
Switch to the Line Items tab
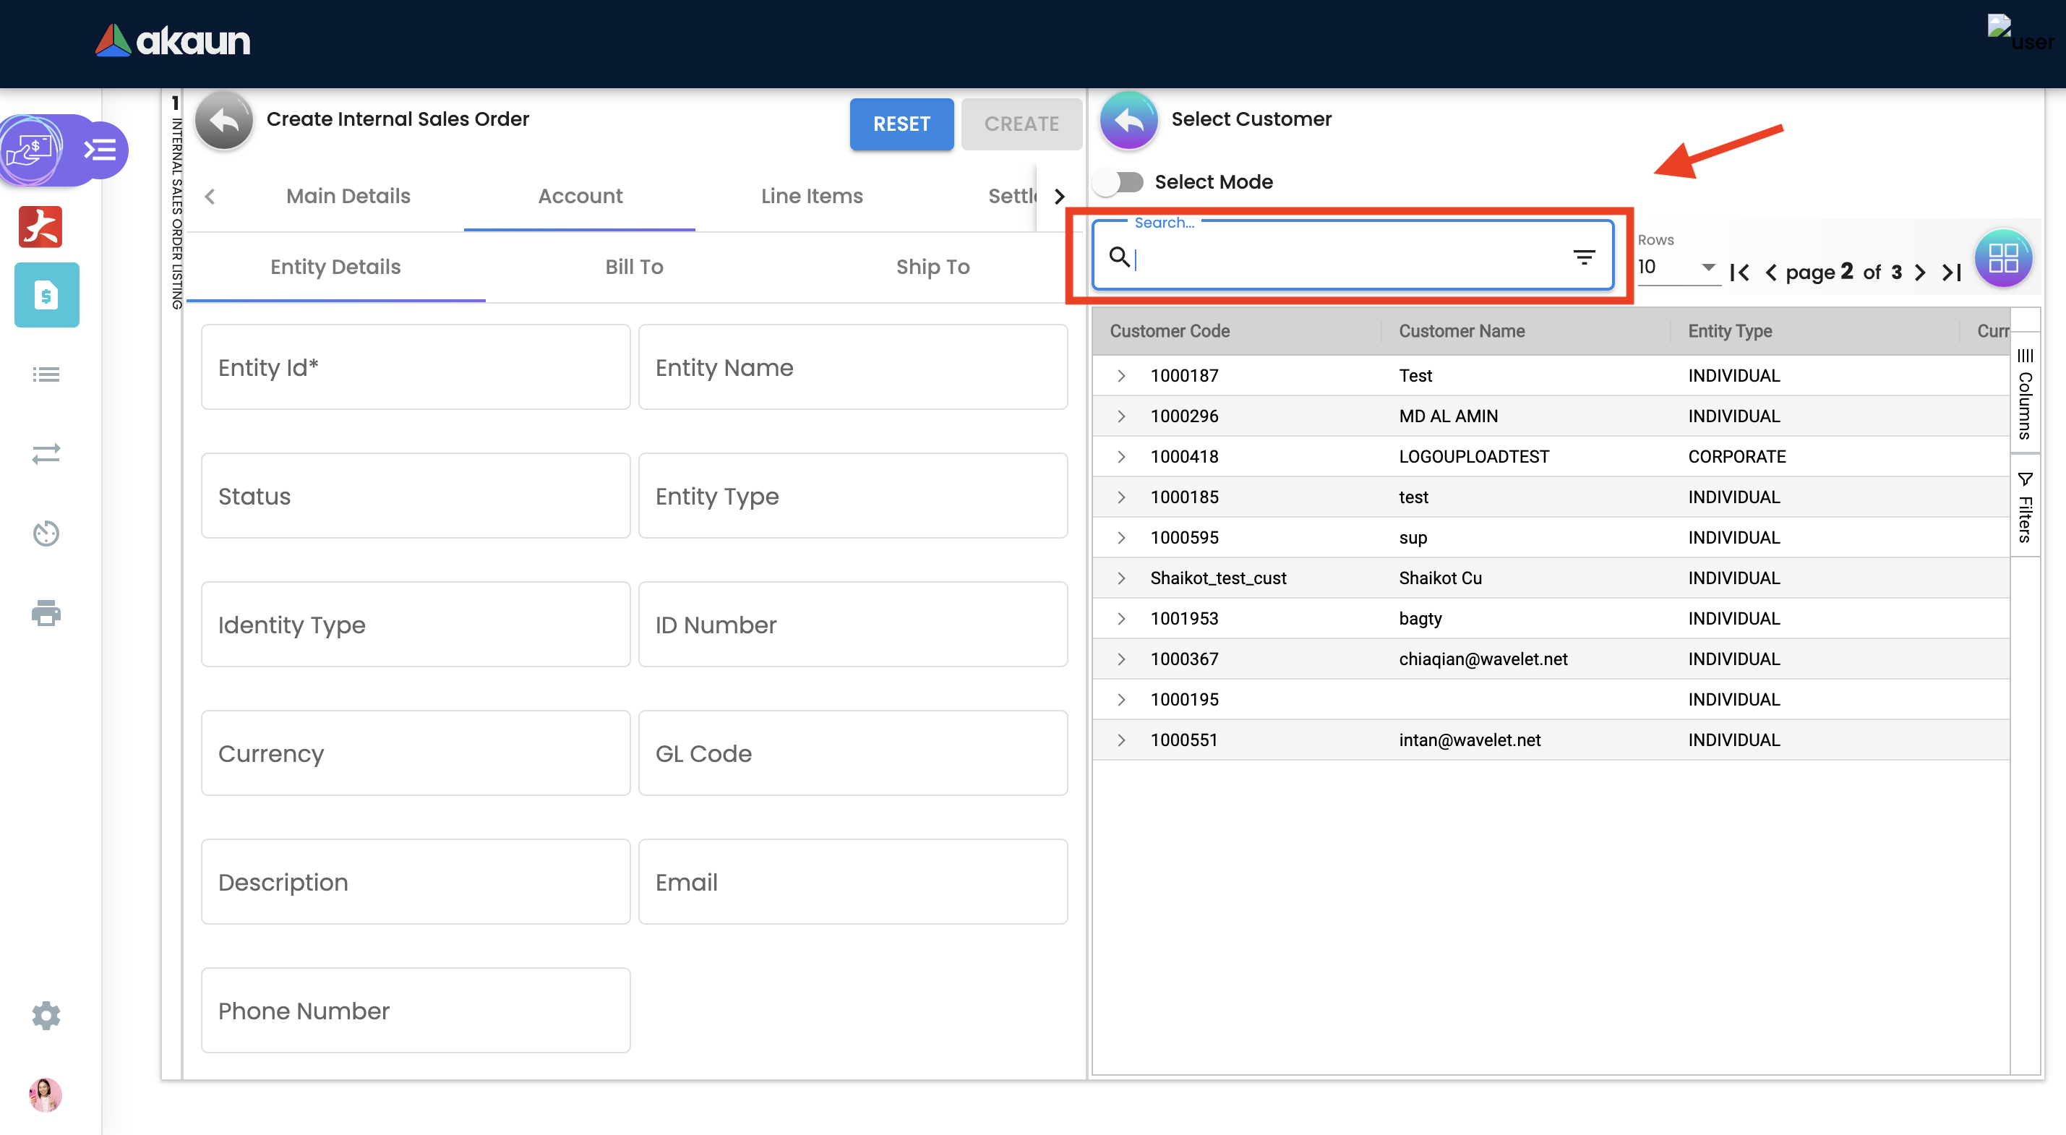811,196
